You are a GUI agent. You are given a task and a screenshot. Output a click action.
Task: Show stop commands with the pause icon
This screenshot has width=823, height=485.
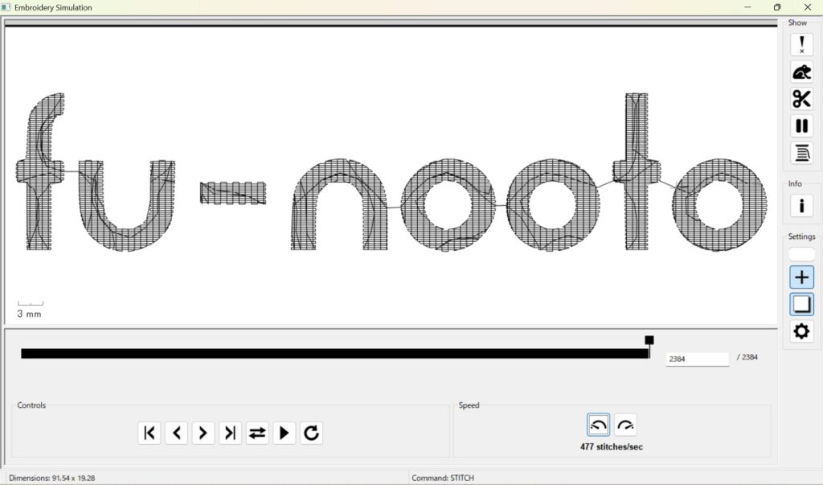click(x=801, y=125)
